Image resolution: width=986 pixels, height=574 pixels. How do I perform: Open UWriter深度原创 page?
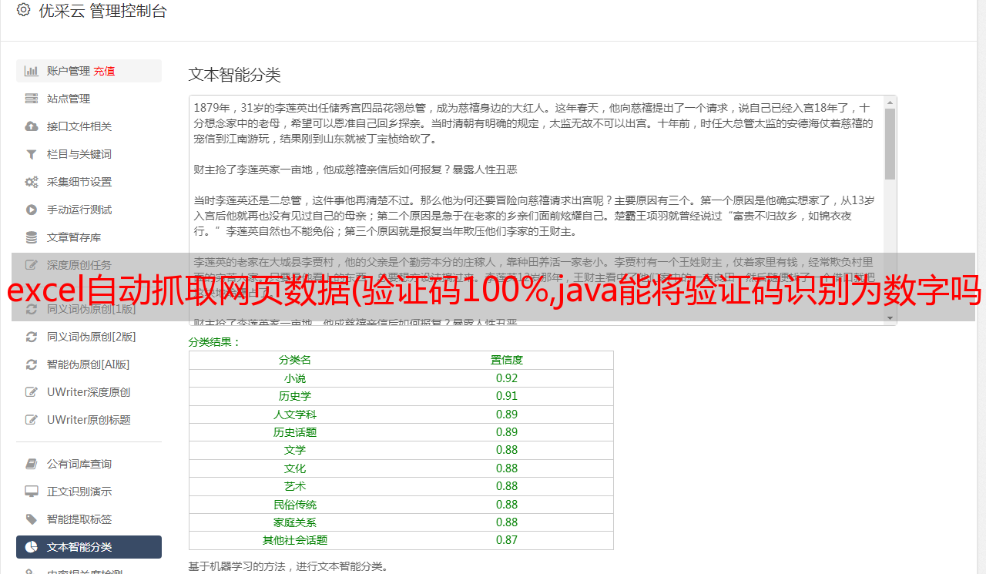(89, 392)
